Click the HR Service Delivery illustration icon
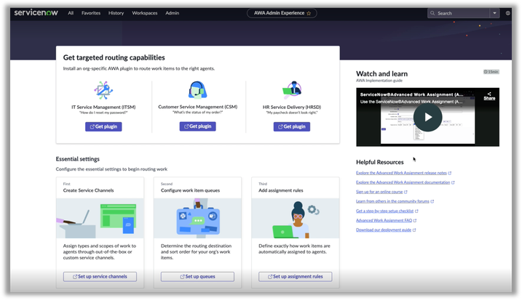Image resolution: width=522 pixels, height=300 pixels. coord(292,89)
